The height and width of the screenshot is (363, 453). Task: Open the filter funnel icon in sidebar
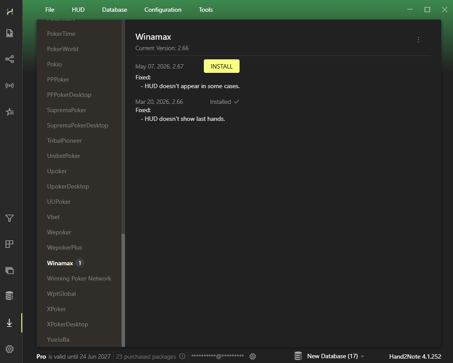click(x=10, y=218)
